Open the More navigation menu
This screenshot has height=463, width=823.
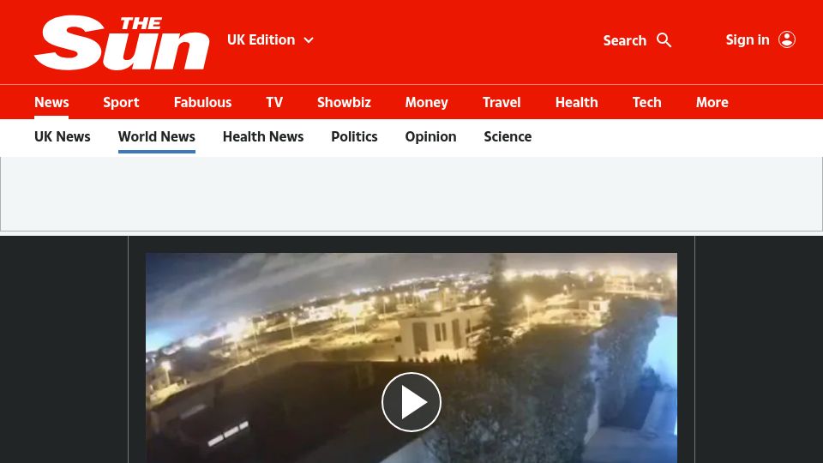712,102
